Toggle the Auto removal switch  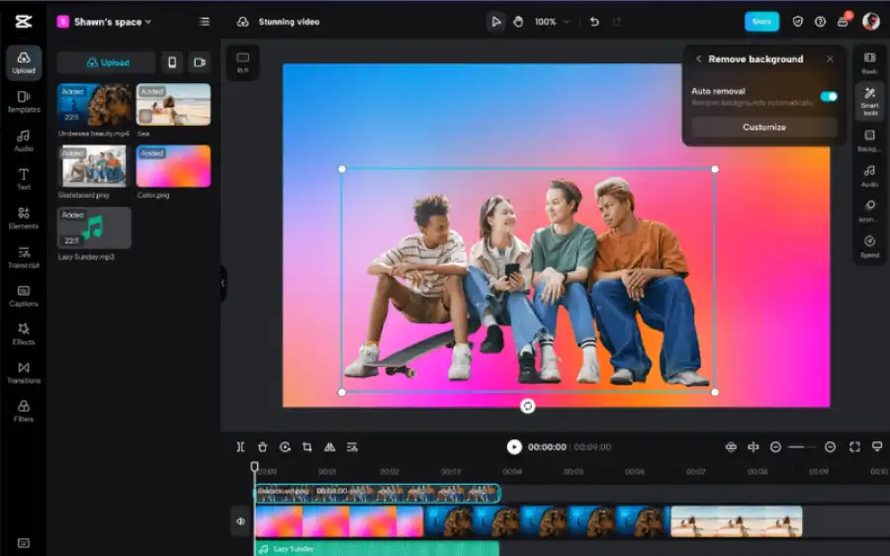(x=828, y=97)
